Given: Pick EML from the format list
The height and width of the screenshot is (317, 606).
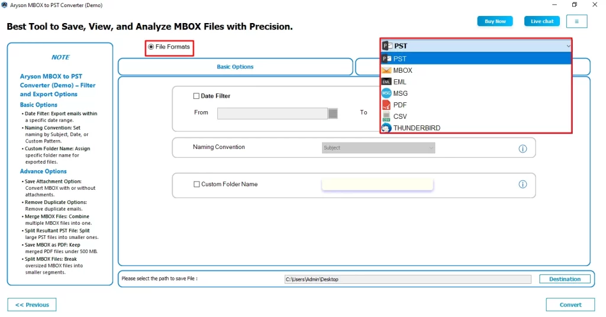Looking at the screenshot, I should 476,82.
